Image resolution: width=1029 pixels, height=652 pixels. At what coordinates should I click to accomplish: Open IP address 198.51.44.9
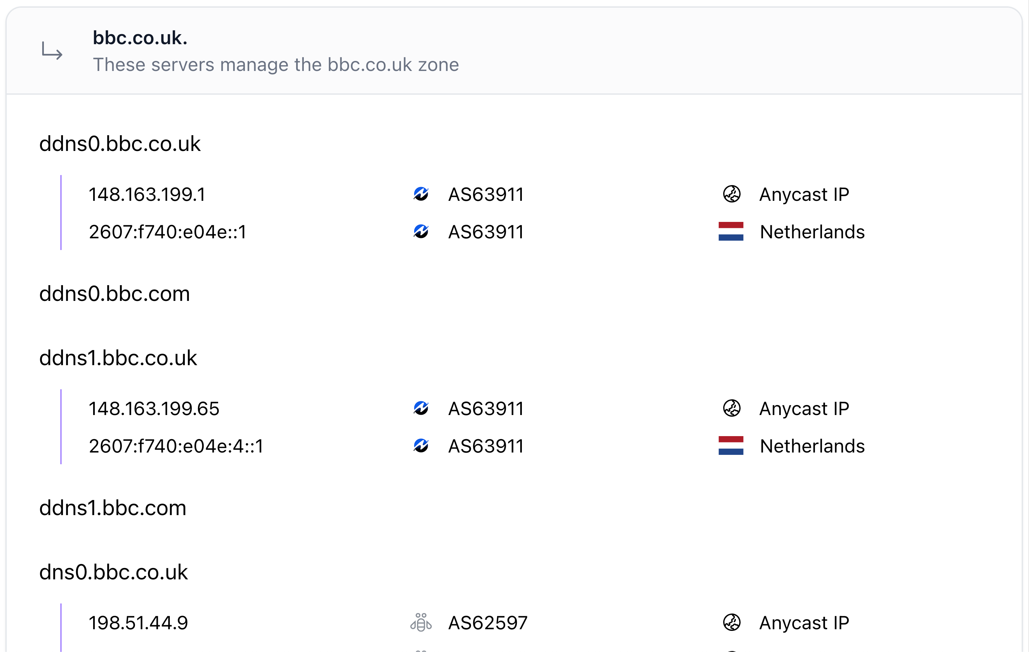coord(138,623)
